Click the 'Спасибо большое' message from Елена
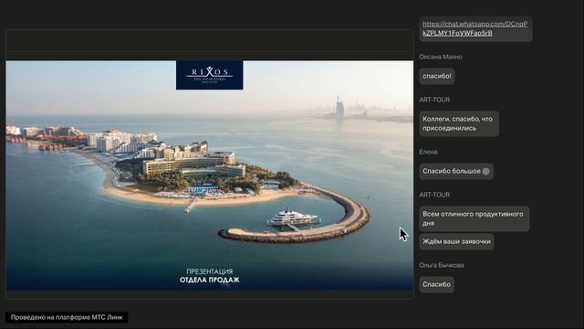 pyautogui.click(x=456, y=171)
